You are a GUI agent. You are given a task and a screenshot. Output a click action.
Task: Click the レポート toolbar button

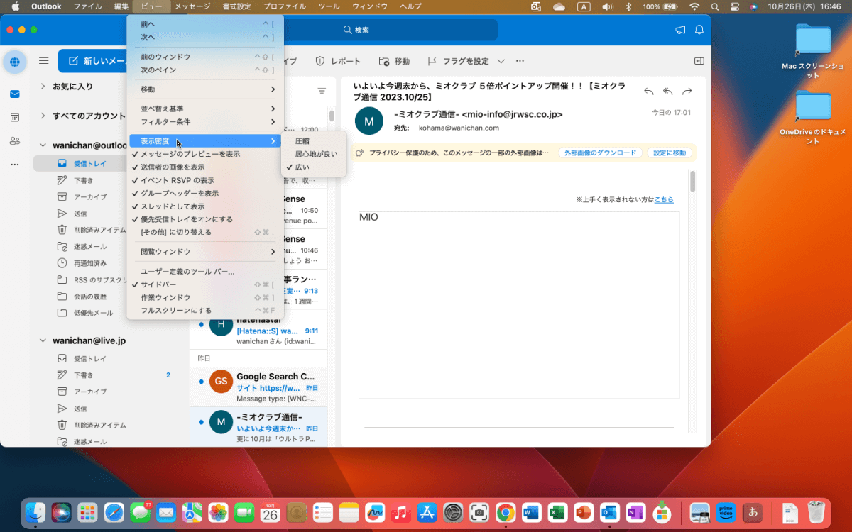[x=338, y=61]
